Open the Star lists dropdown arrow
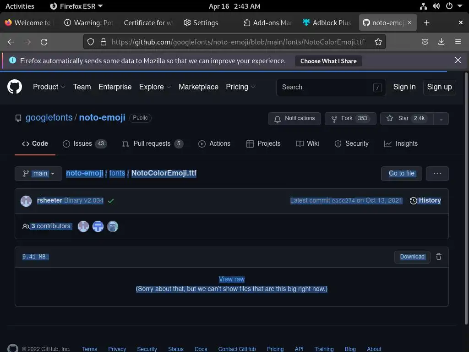Screen dimensions: 469x352 (441, 119)
